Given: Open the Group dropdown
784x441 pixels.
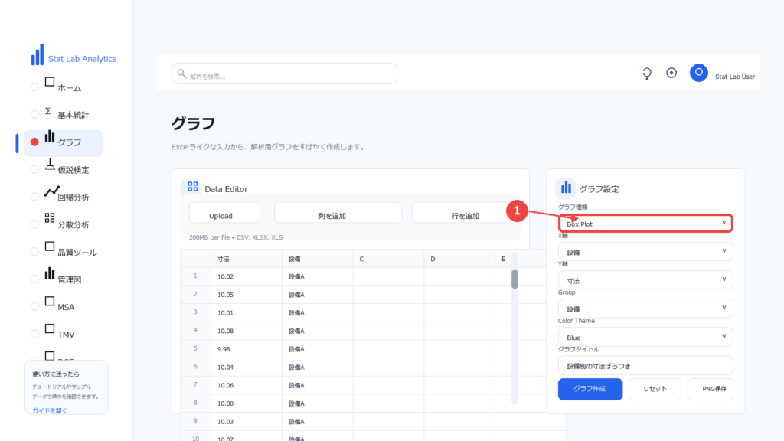Looking at the screenshot, I should click(645, 309).
